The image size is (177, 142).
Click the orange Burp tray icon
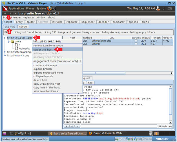(156, 133)
